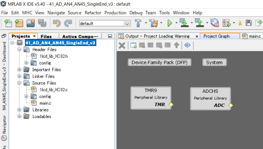Click the New Project toolbar icon
The height and width of the screenshot is (149, 263).
pyautogui.click(x=19, y=23)
